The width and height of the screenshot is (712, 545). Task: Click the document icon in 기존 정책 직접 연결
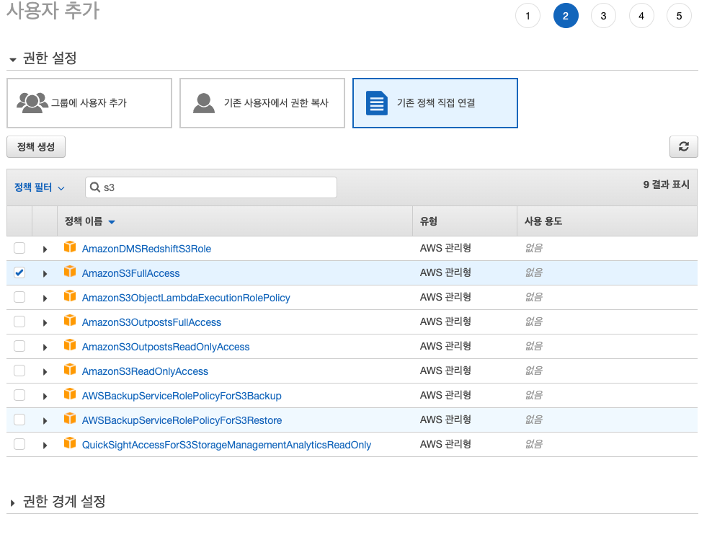point(376,103)
